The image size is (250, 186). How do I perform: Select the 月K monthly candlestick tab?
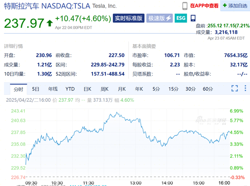click(122, 89)
